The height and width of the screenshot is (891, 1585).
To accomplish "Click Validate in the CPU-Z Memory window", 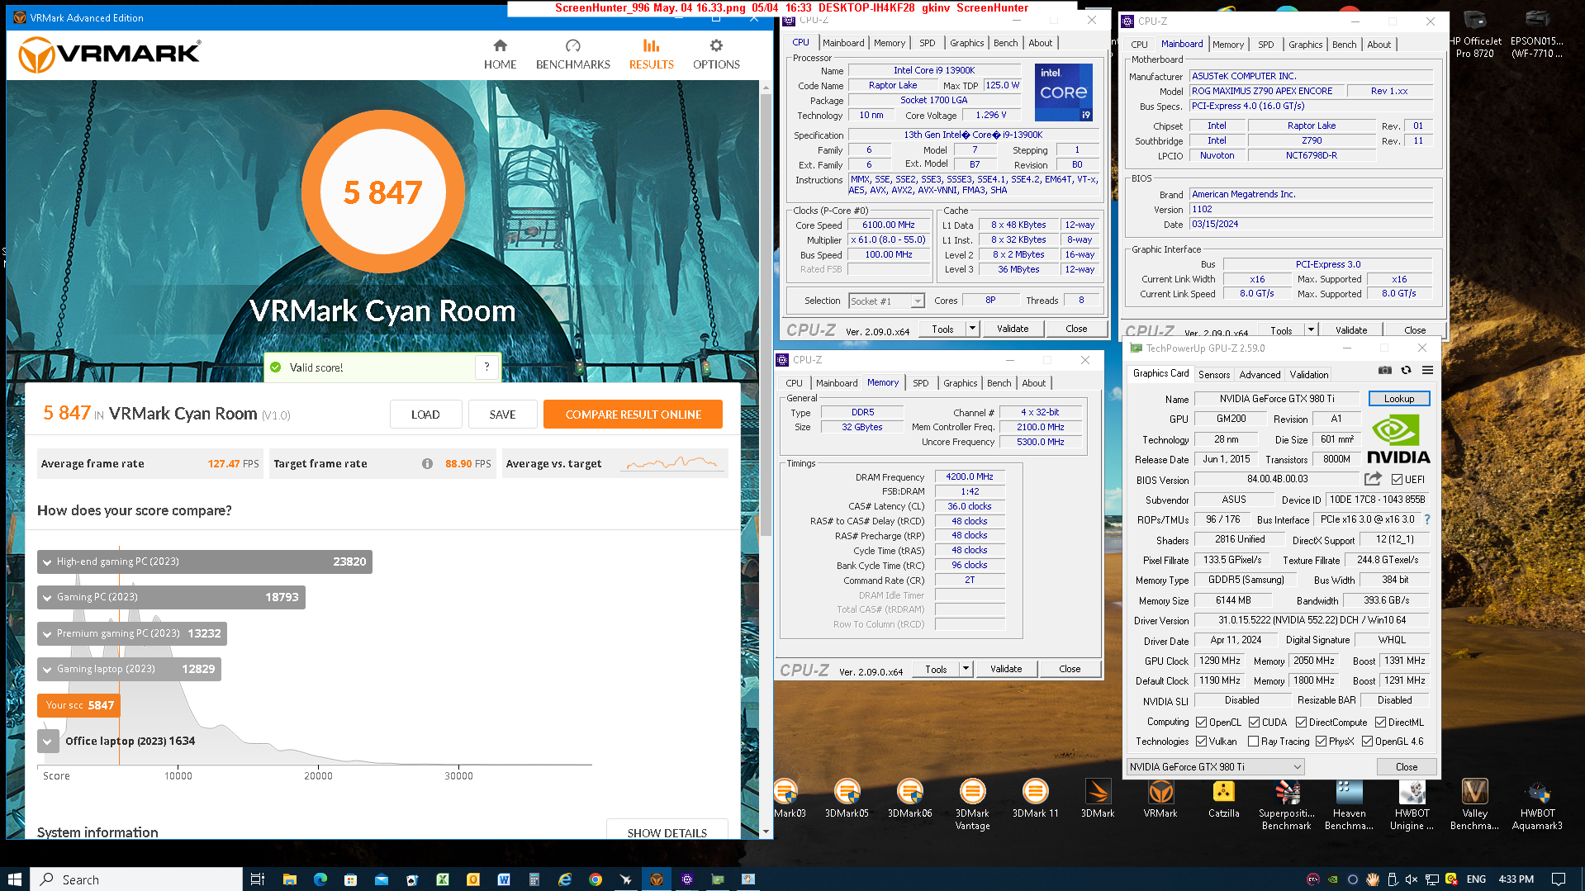I will coord(1006,669).
